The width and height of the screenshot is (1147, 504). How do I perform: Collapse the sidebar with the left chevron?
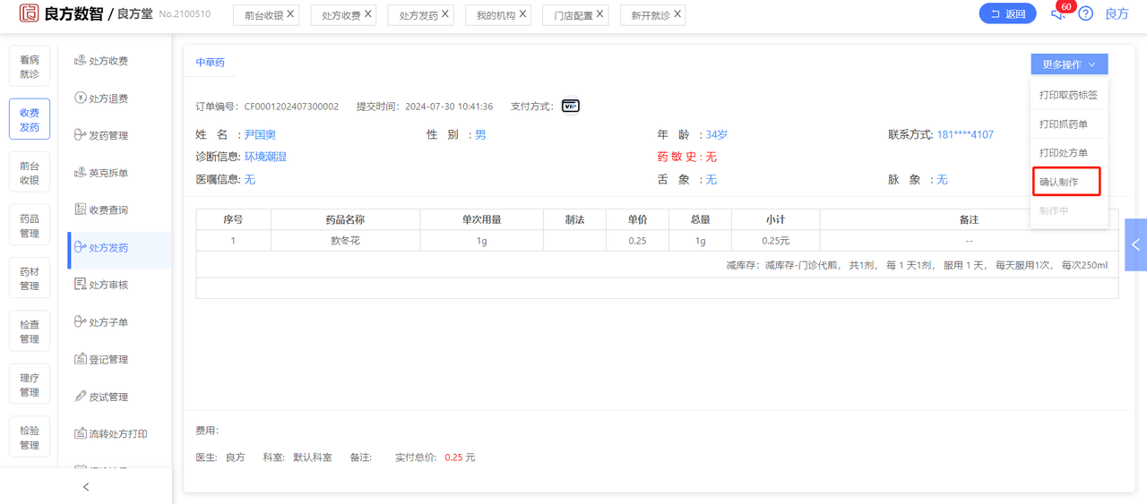(86, 487)
